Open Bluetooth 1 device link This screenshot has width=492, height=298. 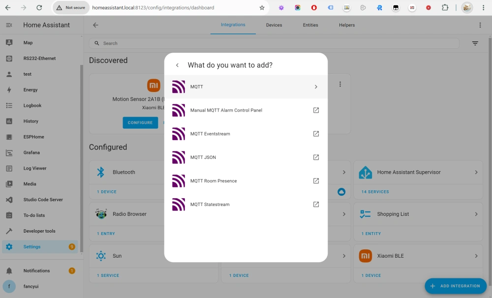[x=107, y=192]
